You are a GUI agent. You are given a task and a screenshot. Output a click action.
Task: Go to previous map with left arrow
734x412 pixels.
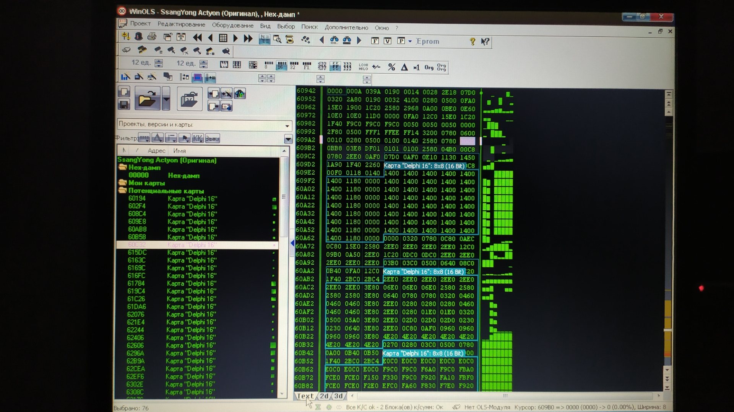(x=210, y=38)
